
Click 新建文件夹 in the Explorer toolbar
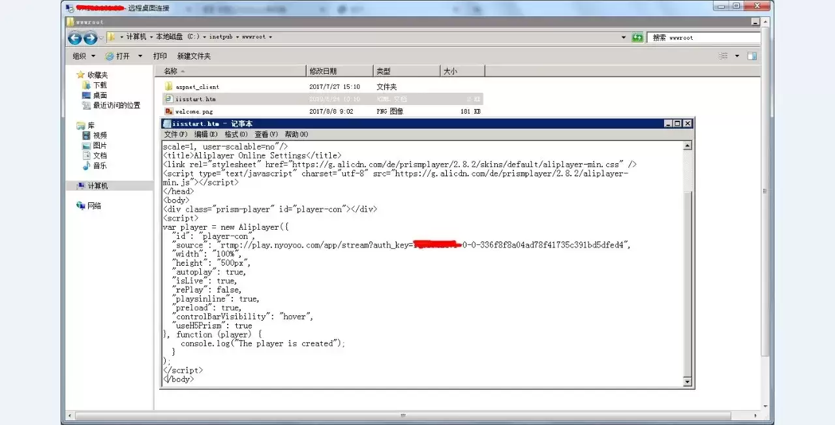(194, 56)
